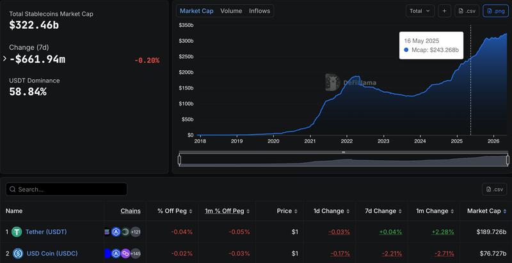Click USDC's -2.21% 7d change
Screen dimensions: 512x263
[x=391, y=253]
